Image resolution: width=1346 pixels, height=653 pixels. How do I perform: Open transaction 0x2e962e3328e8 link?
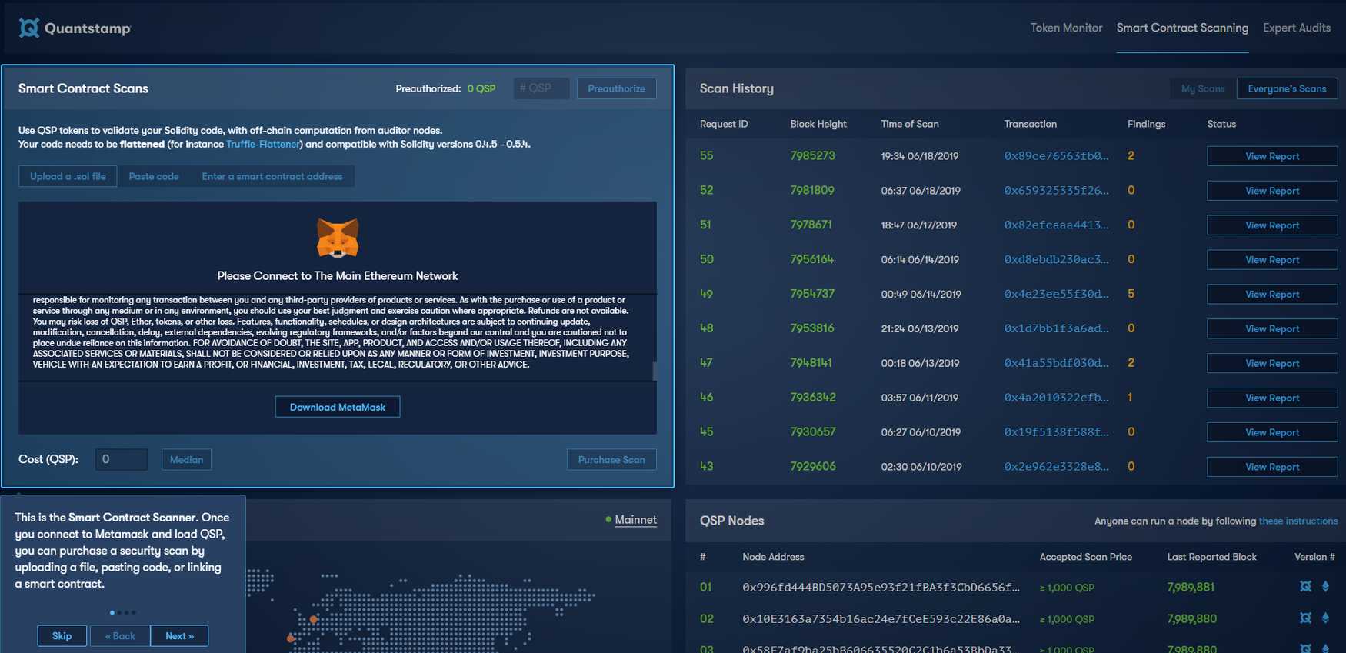[x=1056, y=466]
